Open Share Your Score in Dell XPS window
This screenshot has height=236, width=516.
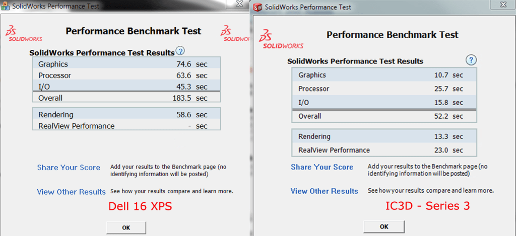tap(69, 168)
